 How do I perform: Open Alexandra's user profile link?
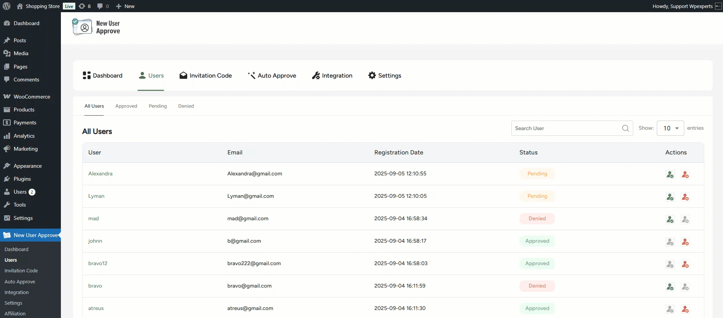point(100,173)
